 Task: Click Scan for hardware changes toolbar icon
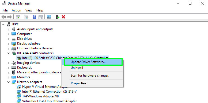pyautogui.click(x=49, y=17)
